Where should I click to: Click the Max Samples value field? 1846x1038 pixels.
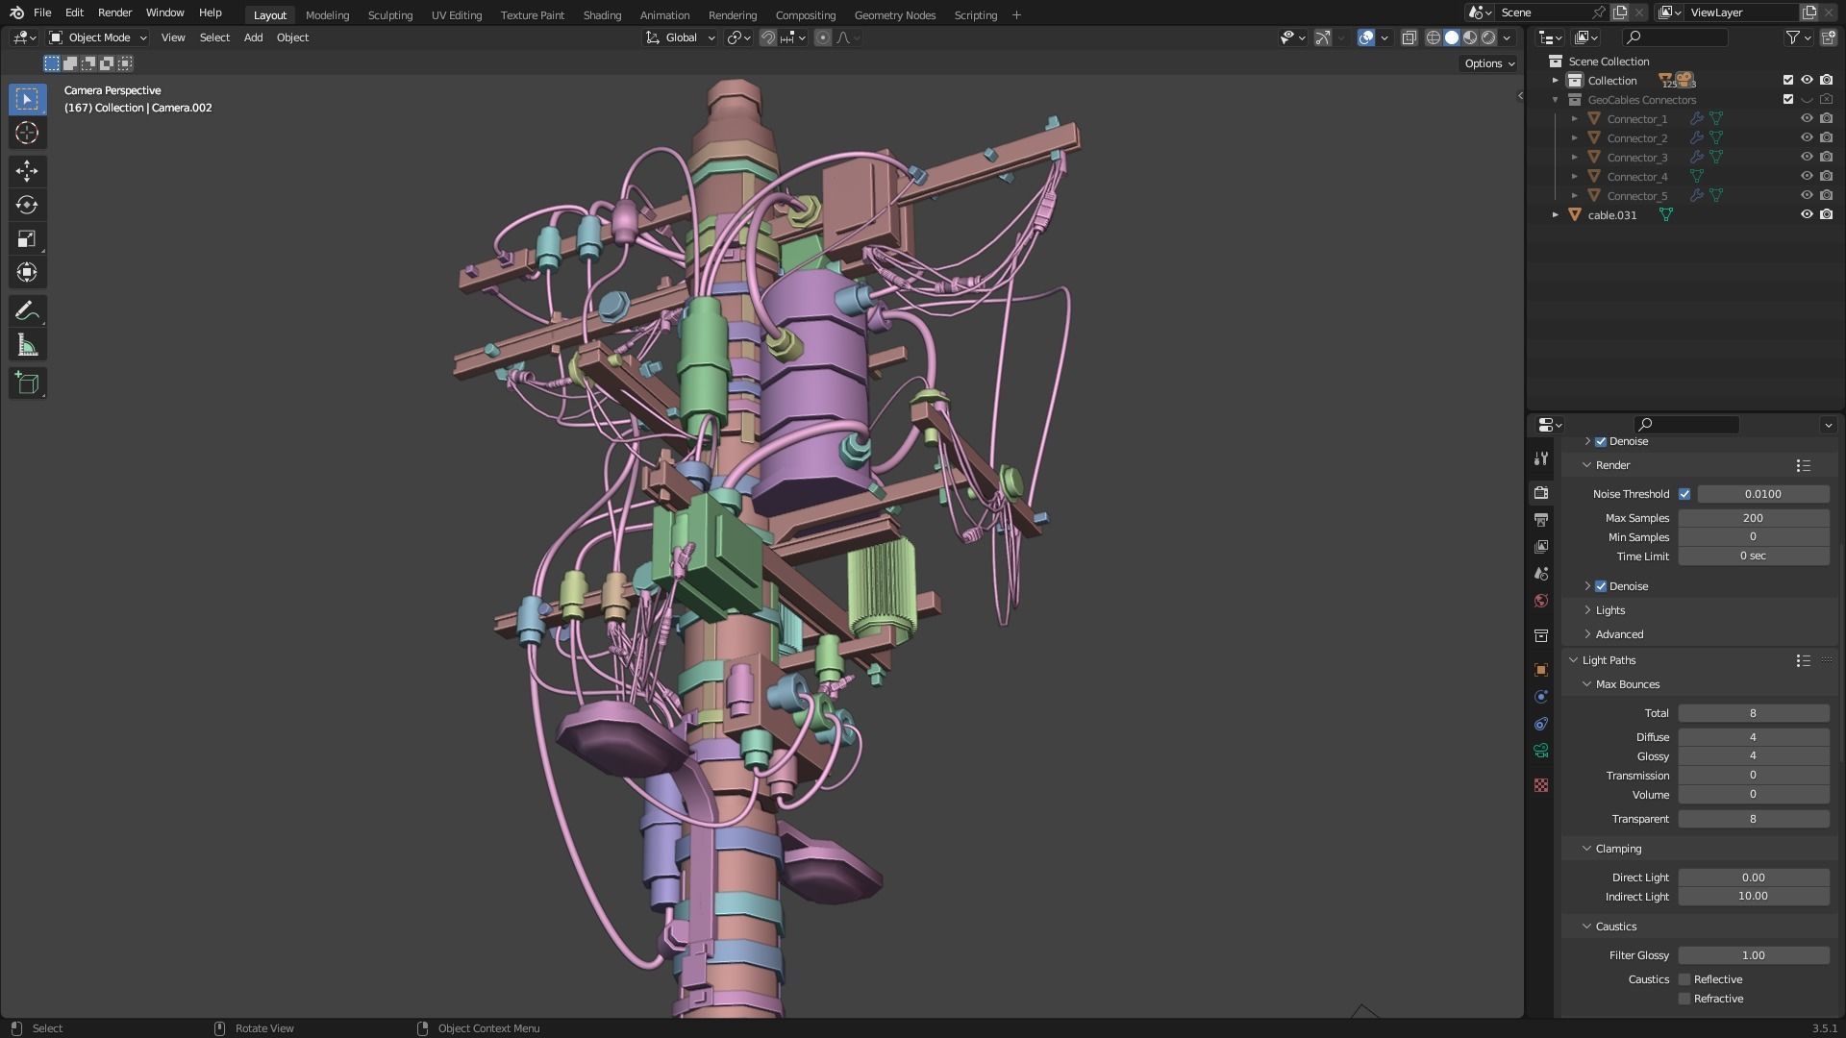[x=1753, y=518]
